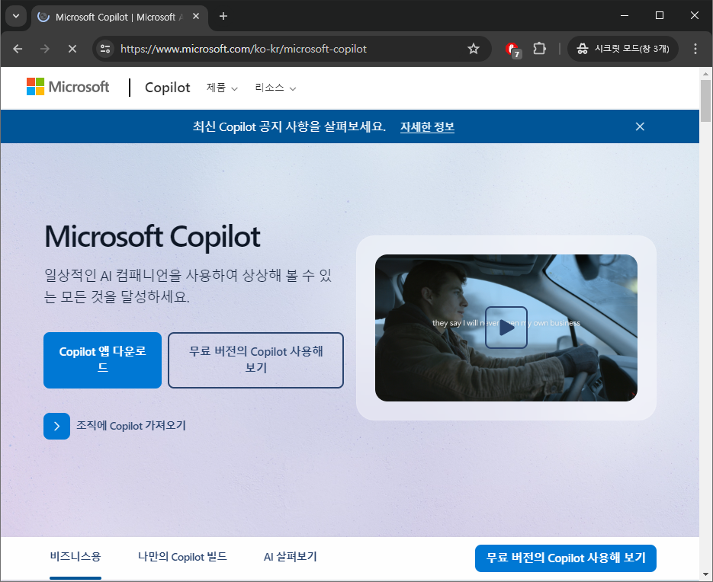Click the vertical scrollbar thumb
This screenshot has width=713, height=582.
coord(705,101)
